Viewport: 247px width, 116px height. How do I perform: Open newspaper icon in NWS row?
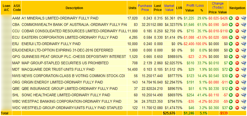pyautogui.click(x=244, y=76)
